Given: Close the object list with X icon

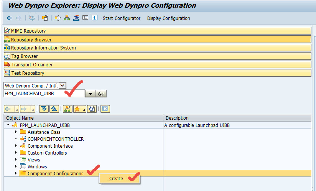Looking at the screenshot, I should [105, 109].
